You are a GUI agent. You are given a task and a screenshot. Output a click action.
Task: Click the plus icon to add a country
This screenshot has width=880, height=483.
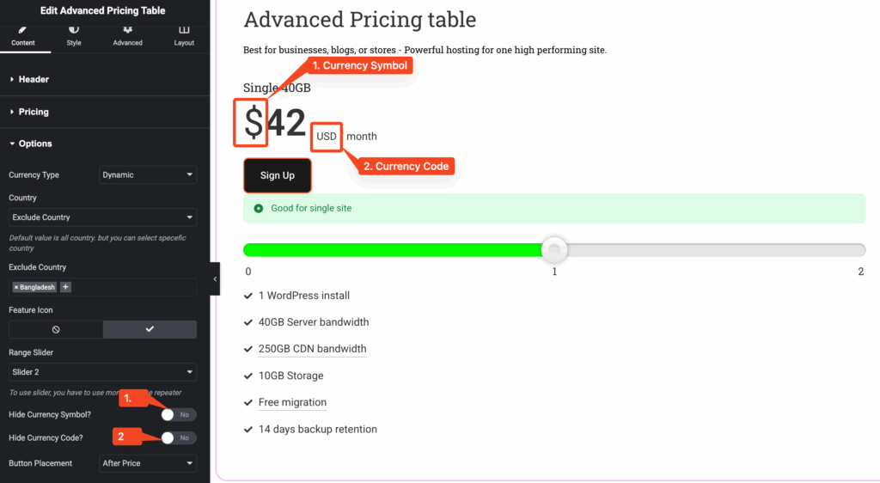[66, 287]
